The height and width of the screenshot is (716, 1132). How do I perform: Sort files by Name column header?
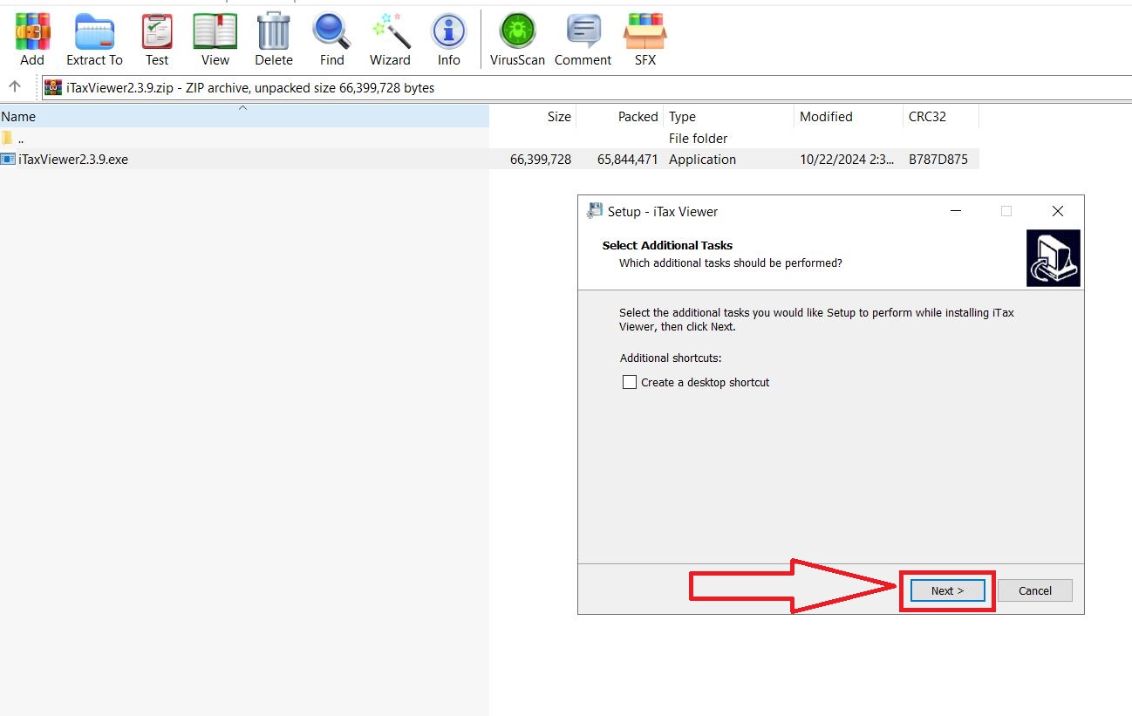tap(19, 117)
